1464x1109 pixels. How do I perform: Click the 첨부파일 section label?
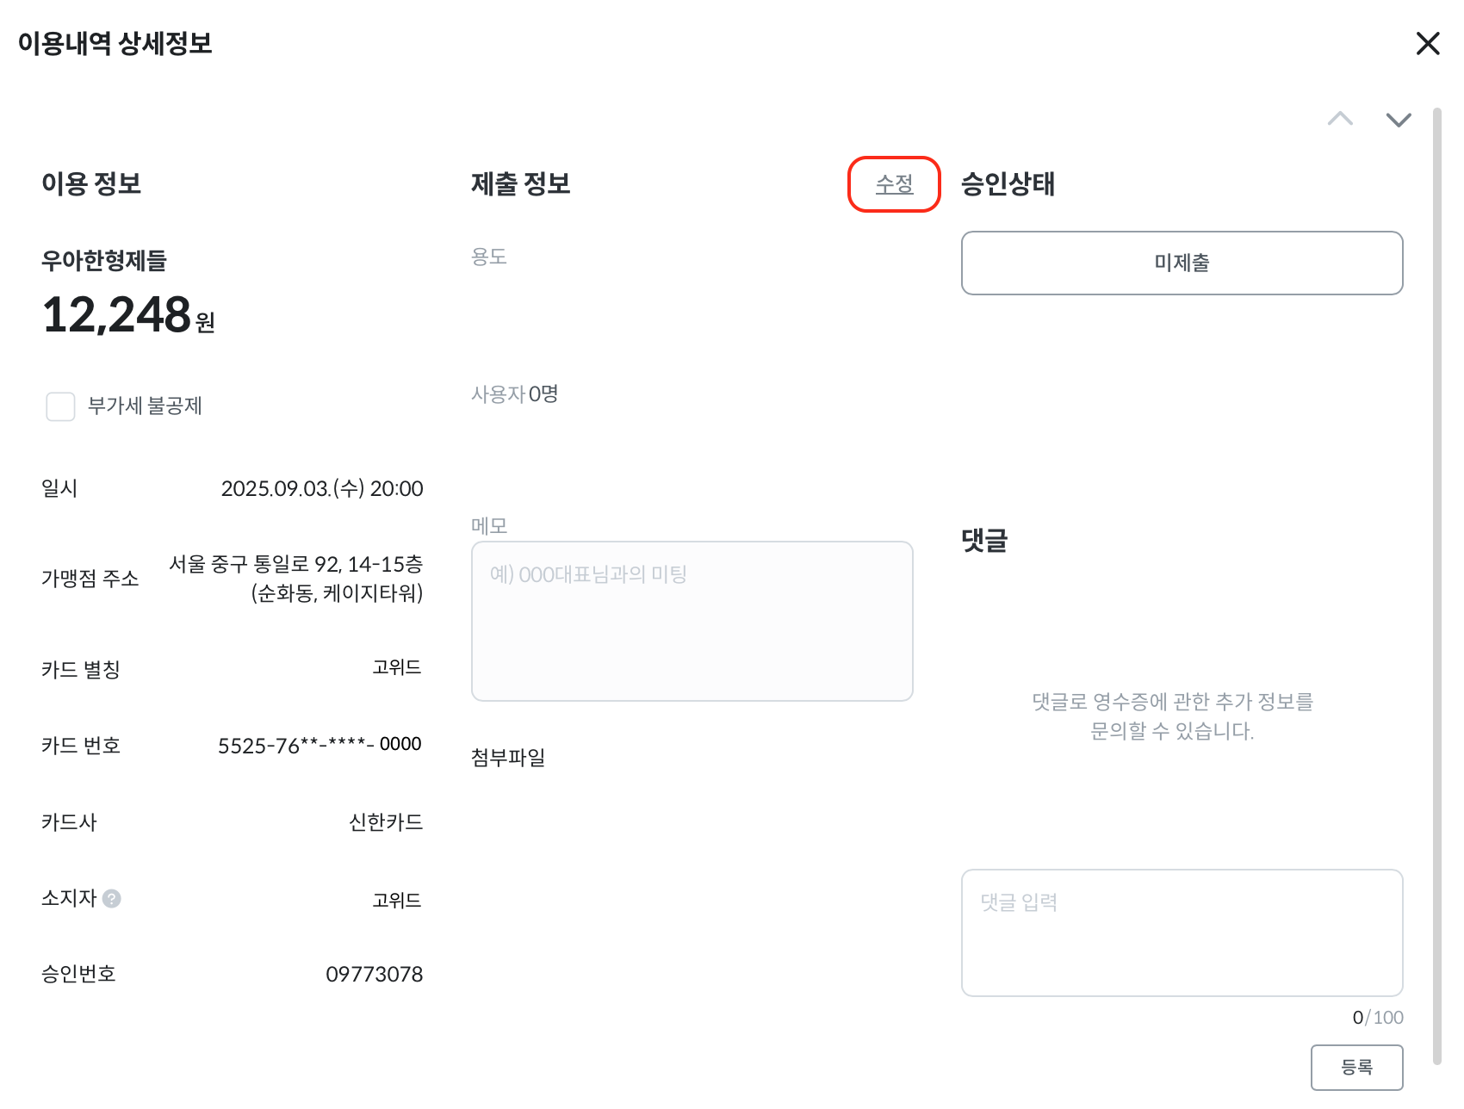pos(508,758)
